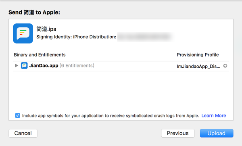Click the 'Signing Identity: iPhone Distribution' label
242x146 pixels.
[76, 37]
